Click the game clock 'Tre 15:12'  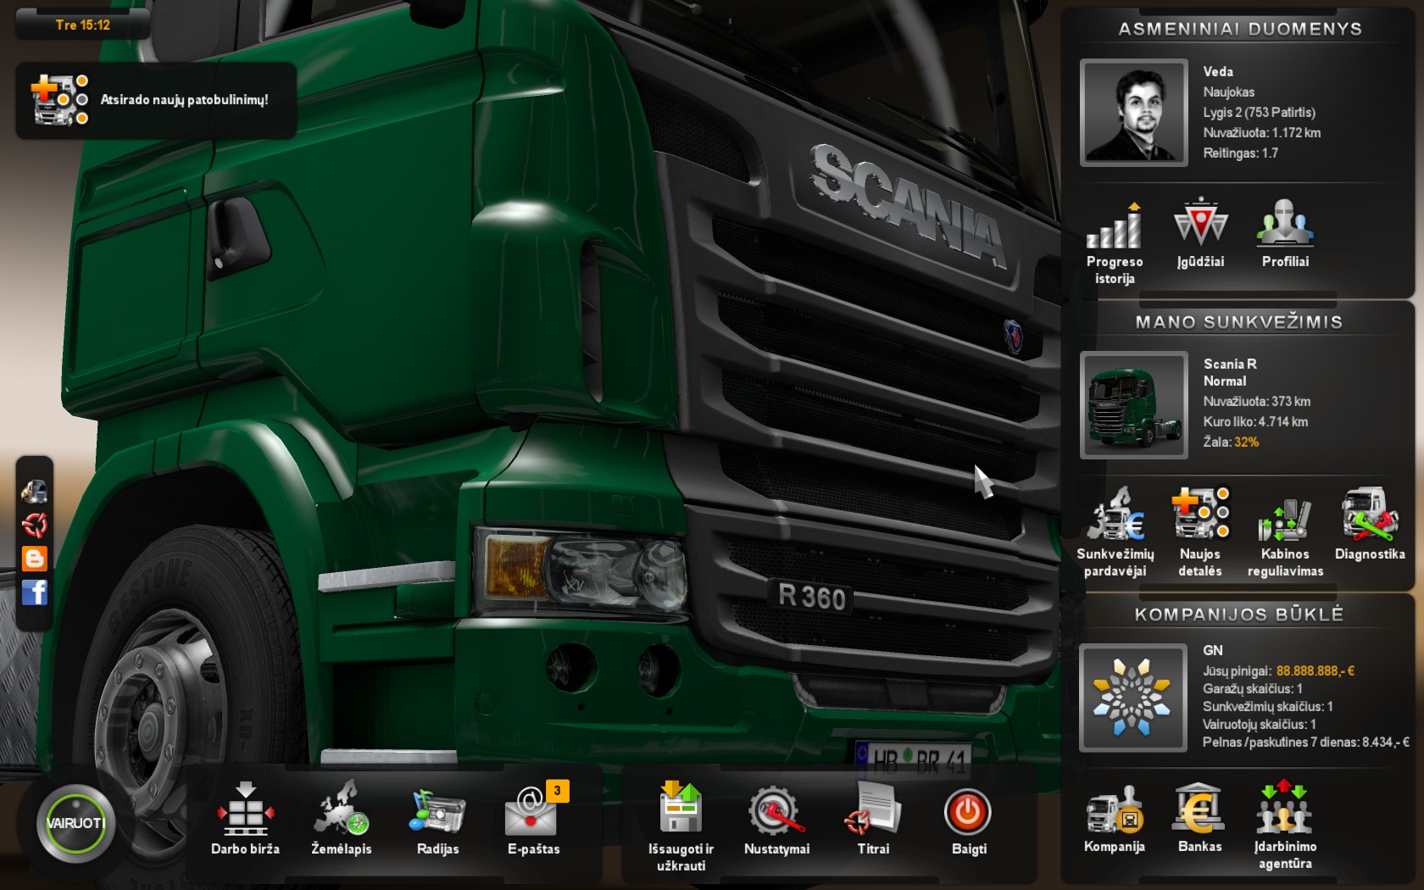[83, 25]
